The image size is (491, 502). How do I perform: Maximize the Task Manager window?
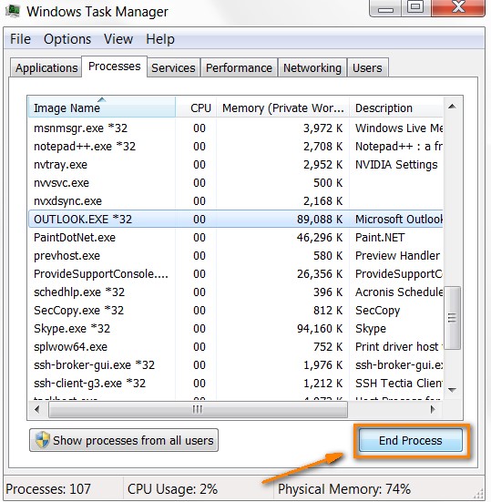415,7
